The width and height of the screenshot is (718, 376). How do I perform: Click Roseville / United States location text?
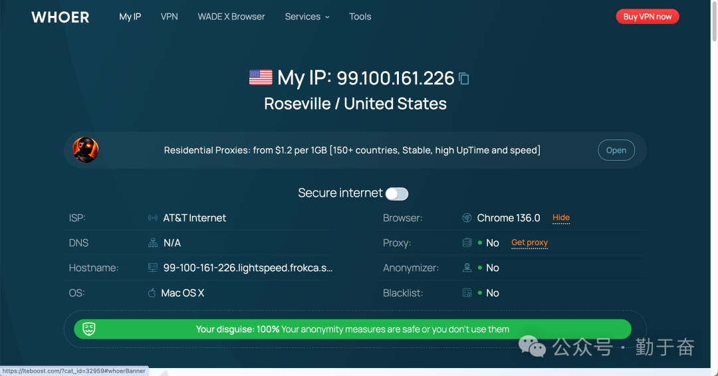pyautogui.click(x=355, y=104)
